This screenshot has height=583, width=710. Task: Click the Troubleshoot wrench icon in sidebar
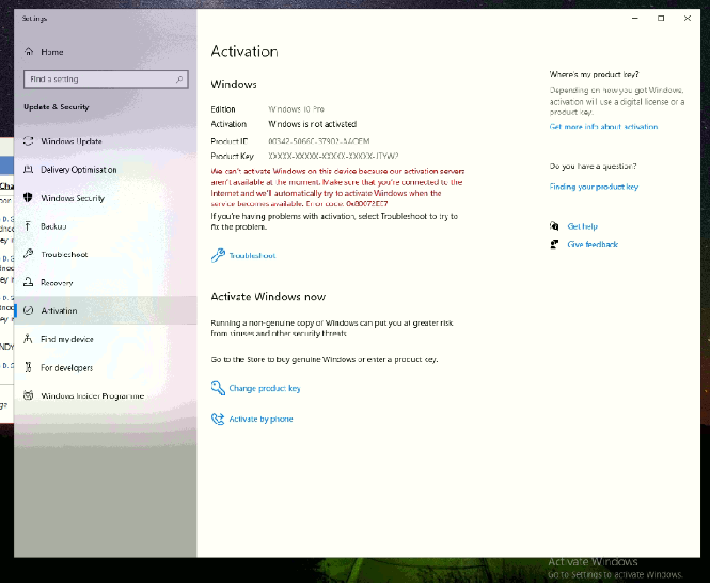pos(28,254)
